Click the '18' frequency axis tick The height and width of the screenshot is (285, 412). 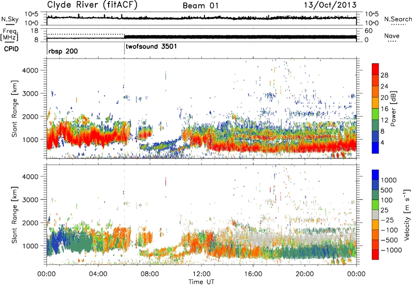click(34, 31)
